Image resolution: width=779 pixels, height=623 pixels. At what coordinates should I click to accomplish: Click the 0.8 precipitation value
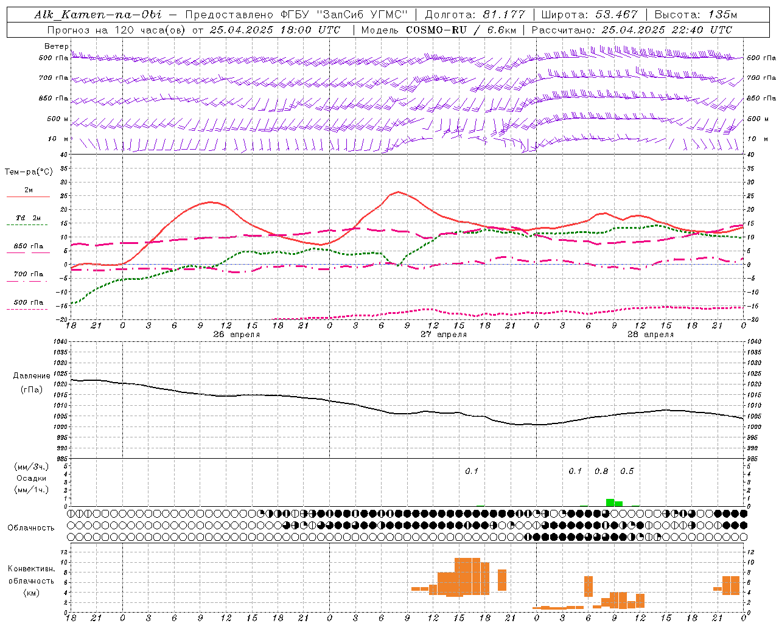(x=601, y=472)
